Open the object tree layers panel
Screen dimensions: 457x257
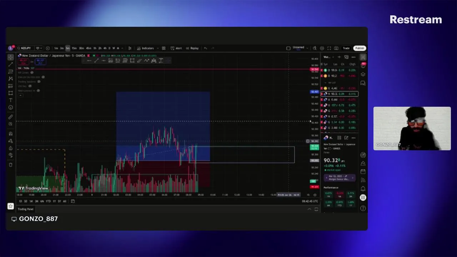click(363, 74)
